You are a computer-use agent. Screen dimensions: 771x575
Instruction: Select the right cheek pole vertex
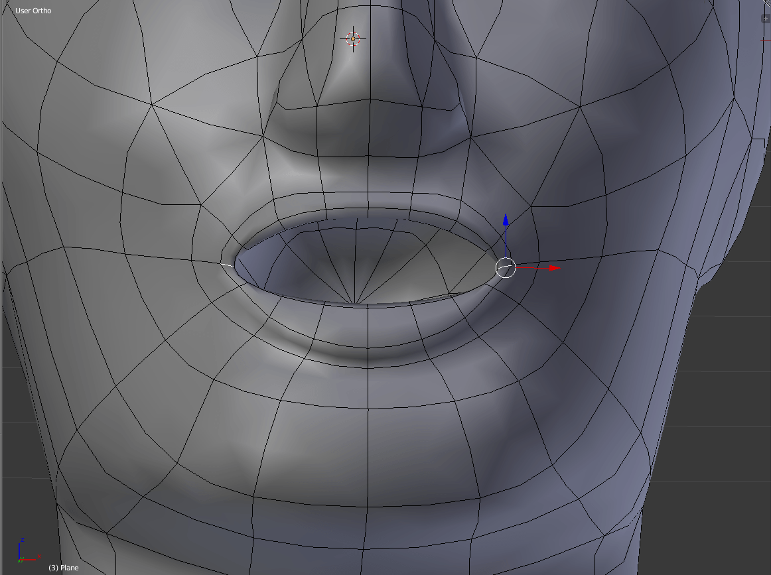[581, 106]
